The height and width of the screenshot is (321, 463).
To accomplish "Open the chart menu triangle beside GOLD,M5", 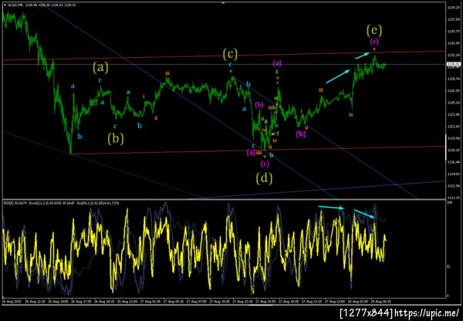I will [x=5, y=5].
